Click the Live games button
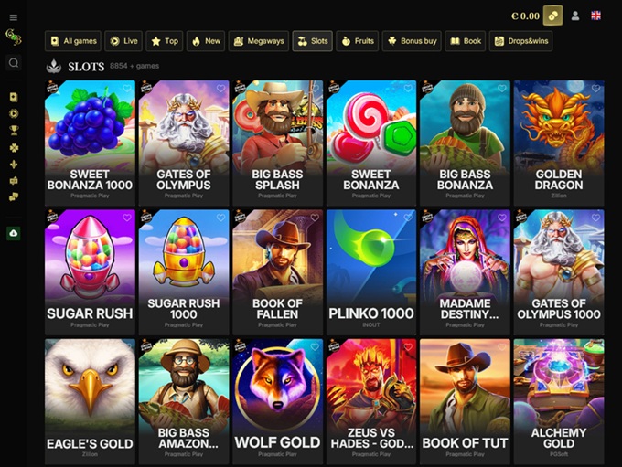 [123, 41]
